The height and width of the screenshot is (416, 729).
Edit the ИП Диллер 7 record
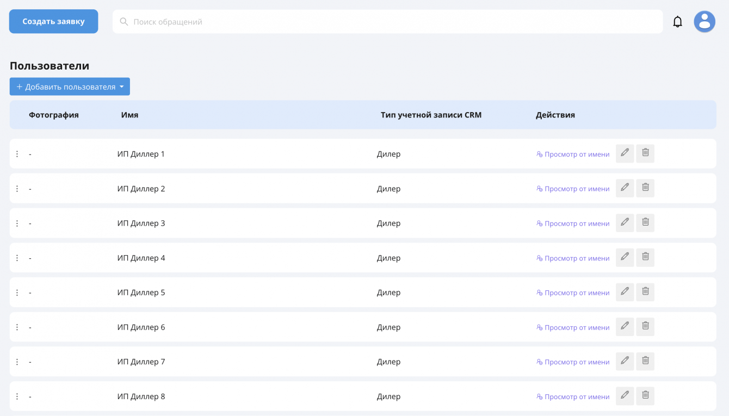click(625, 361)
